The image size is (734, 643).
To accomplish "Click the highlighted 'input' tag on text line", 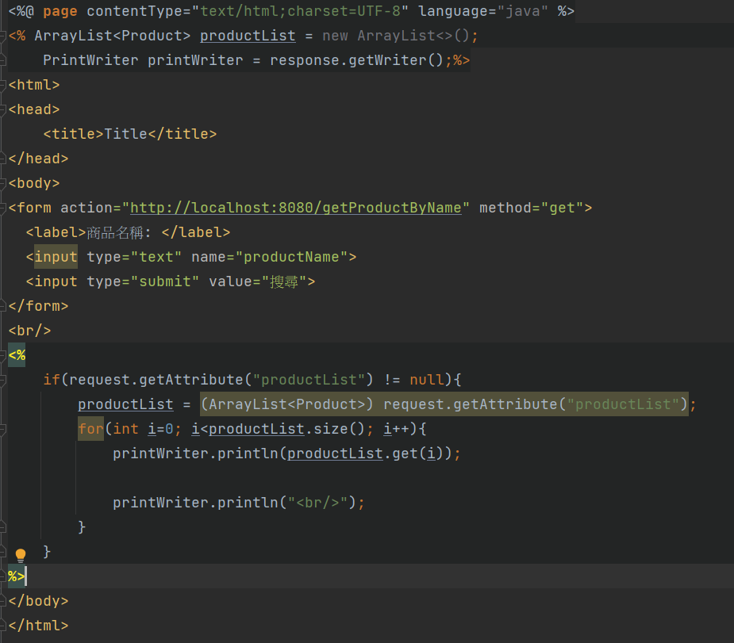I will [56, 257].
